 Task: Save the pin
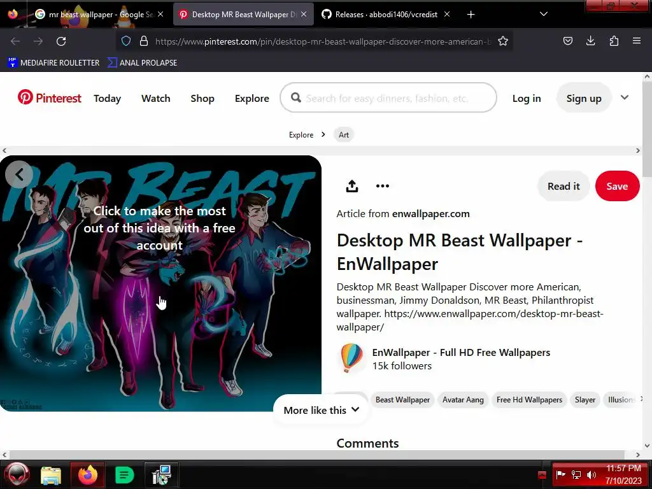(x=616, y=186)
